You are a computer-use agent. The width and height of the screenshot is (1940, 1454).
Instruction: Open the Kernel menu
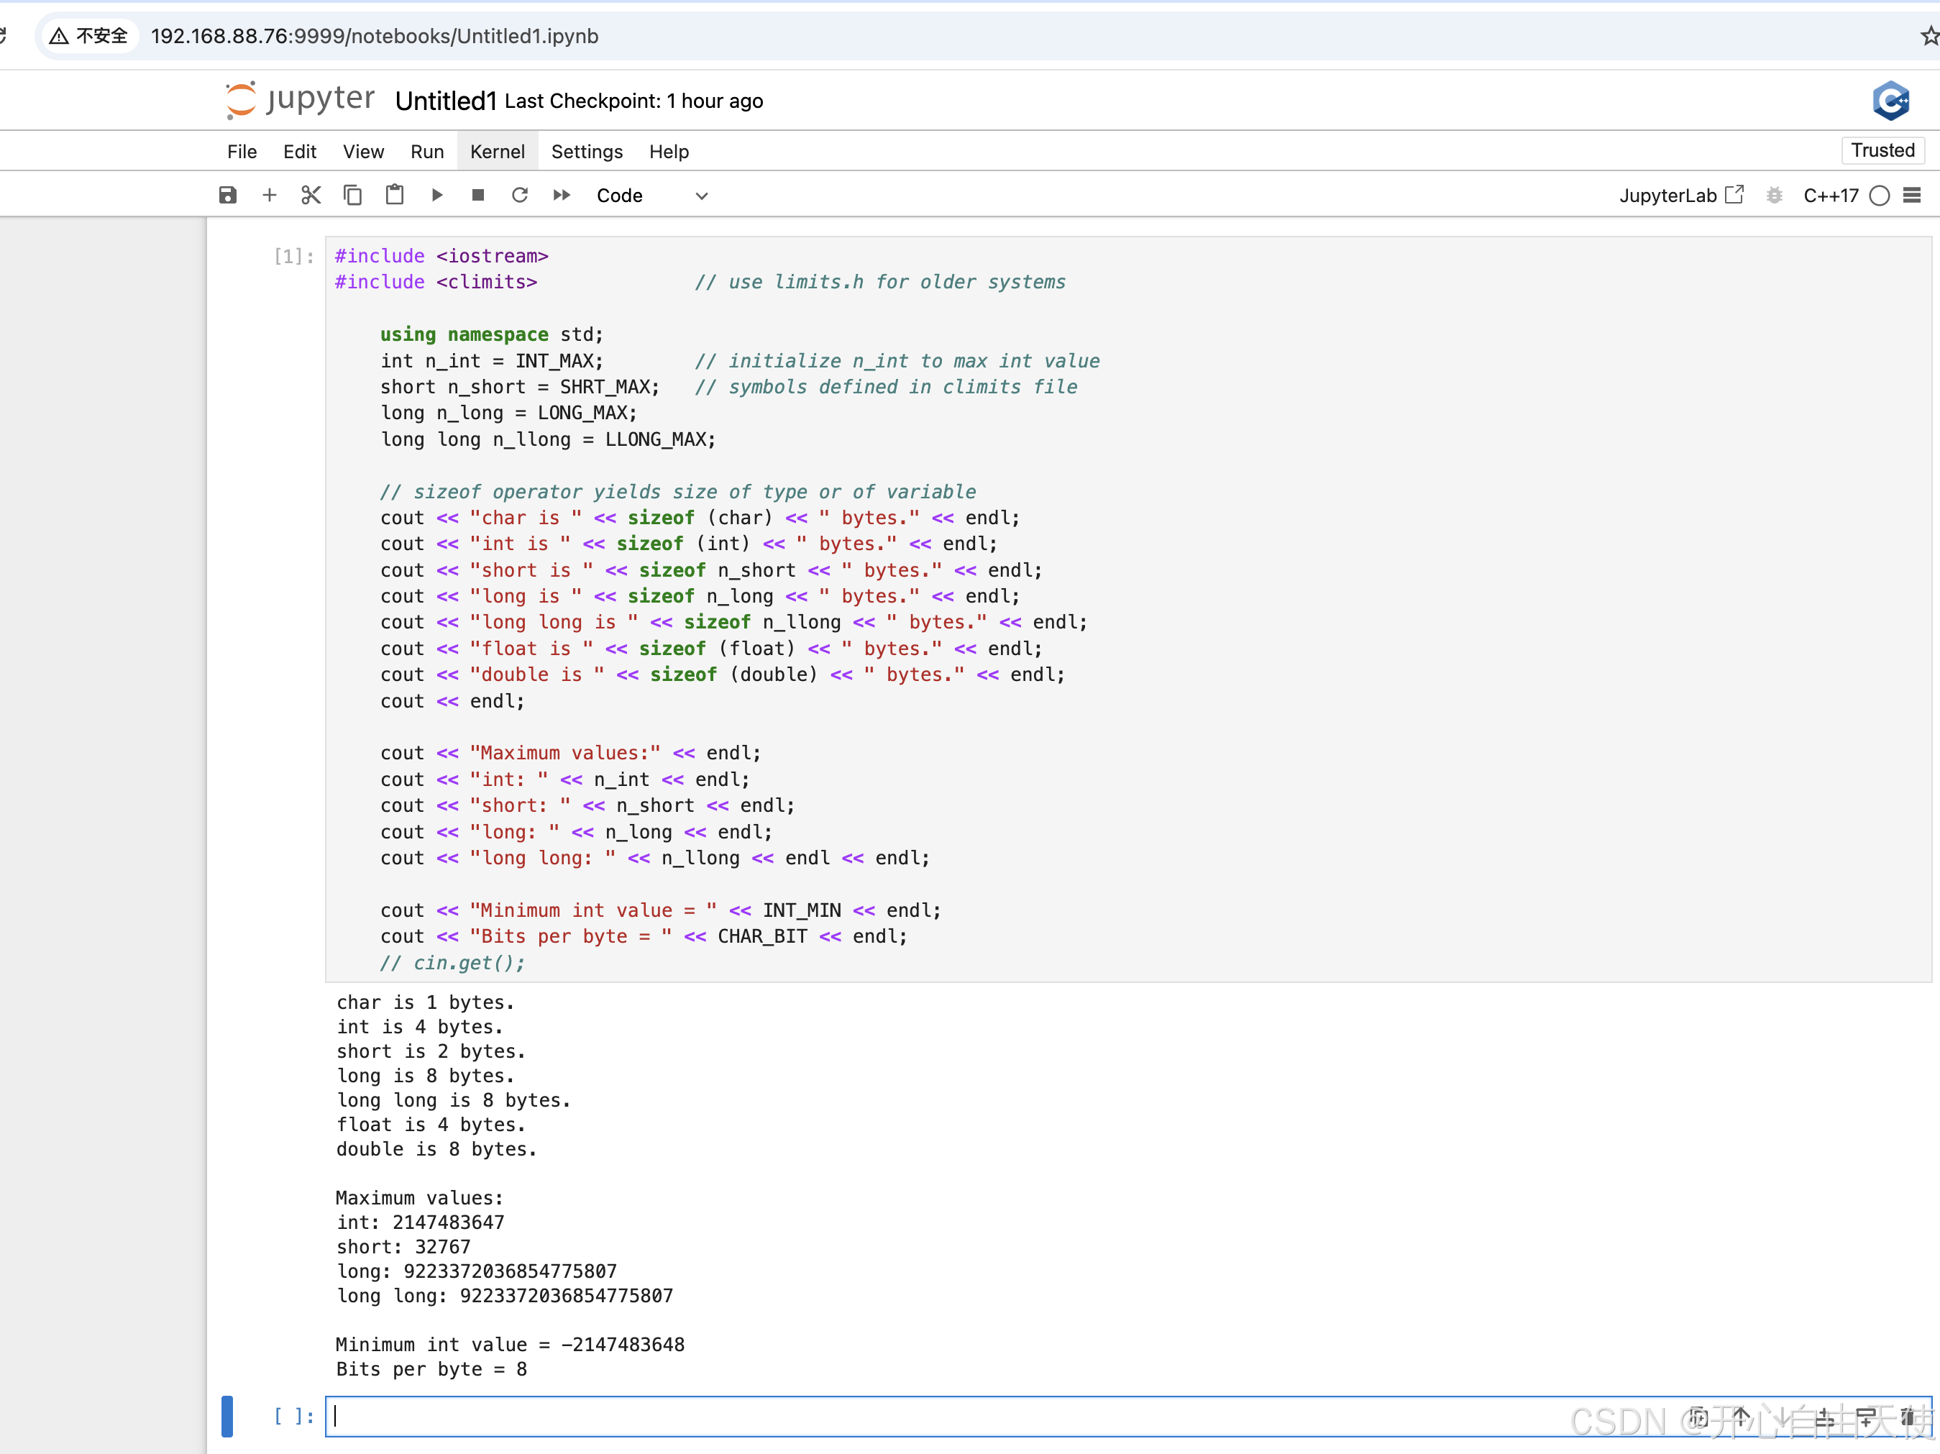[498, 152]
